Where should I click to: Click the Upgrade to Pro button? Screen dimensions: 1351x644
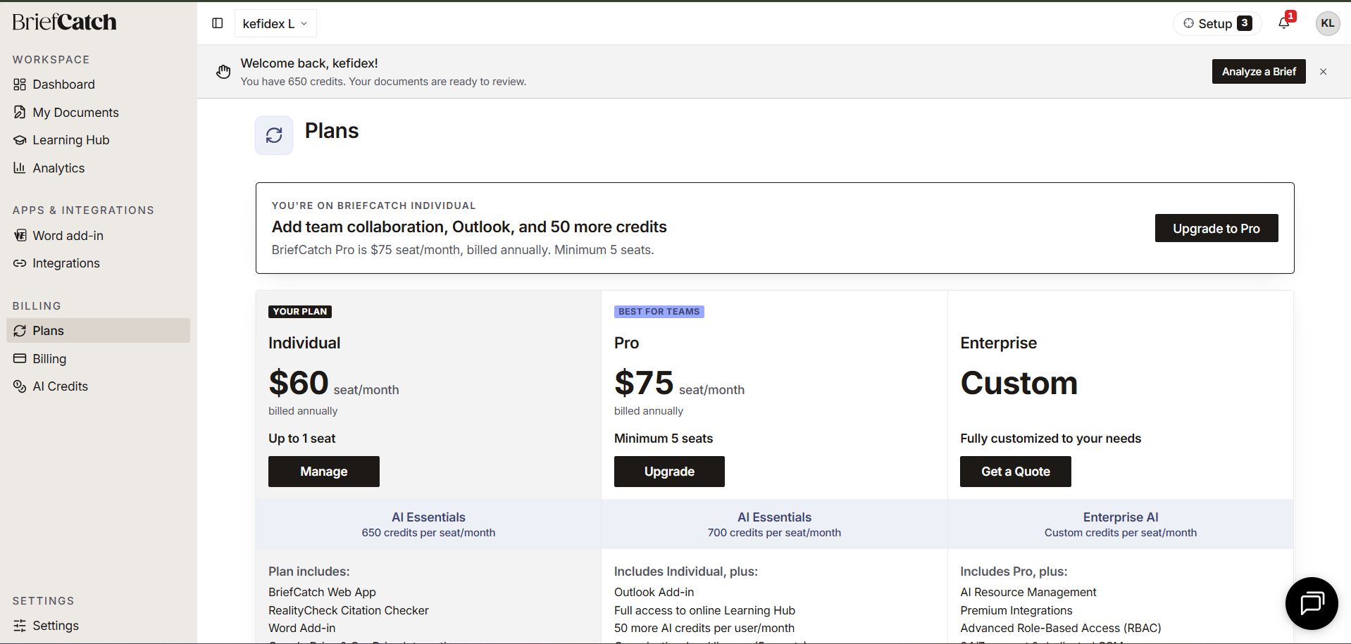1216,228
